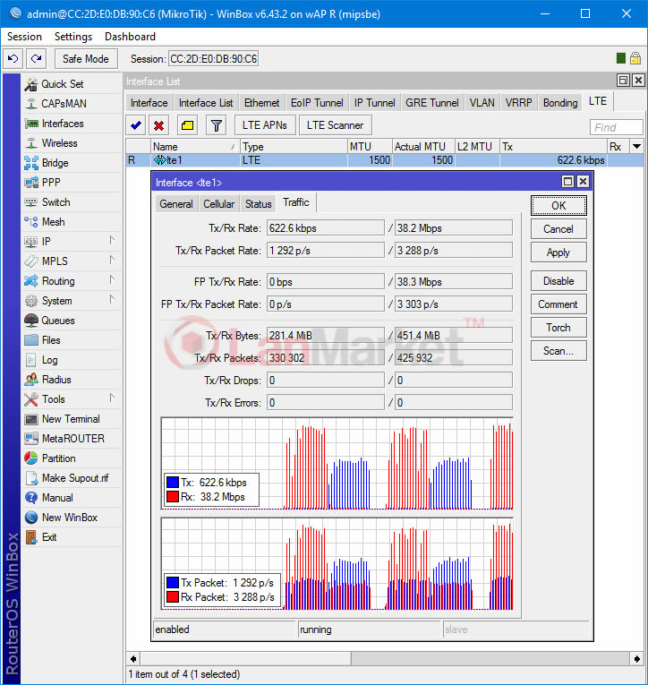Viewport: 648px width, 685px height.
Task: Click the blue checkmark enable icon
Action: [136, 125]
